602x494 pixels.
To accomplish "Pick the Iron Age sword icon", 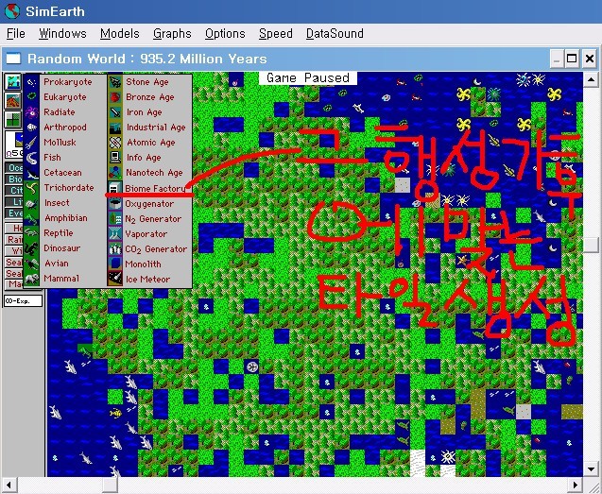I will click(114, 112).
